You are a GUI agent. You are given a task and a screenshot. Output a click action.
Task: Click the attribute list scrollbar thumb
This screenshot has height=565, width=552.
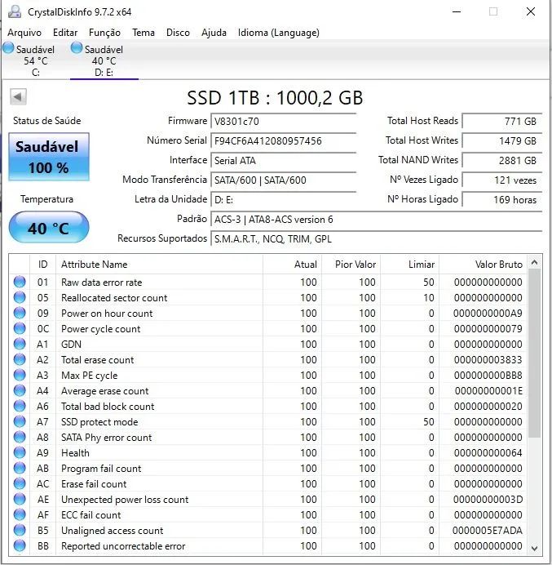coord(535,353)
